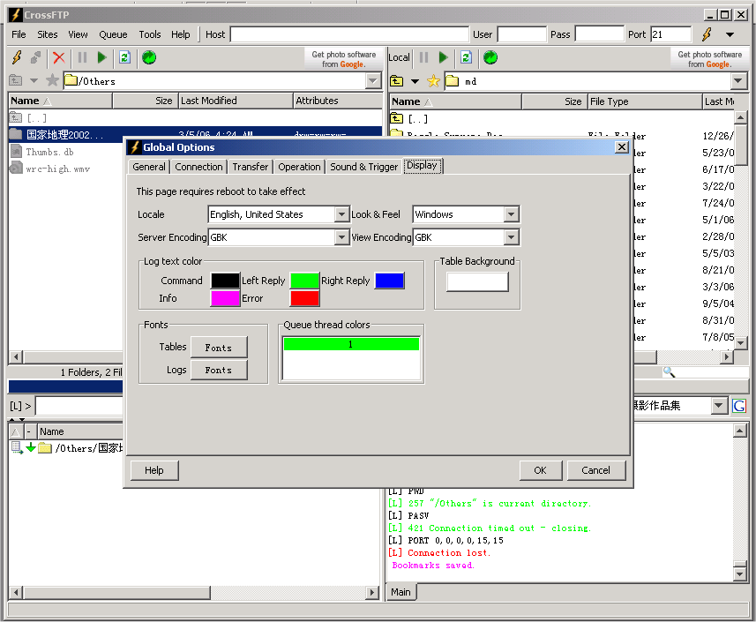
Task: Start remote queue with green play icon
Action: pyautogui.click(x=101, y=58)
